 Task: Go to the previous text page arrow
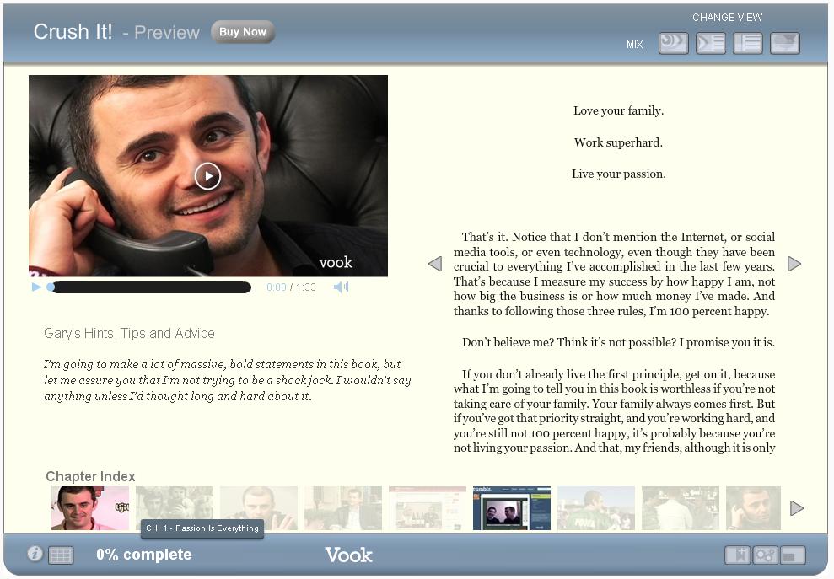pos(435,264)
